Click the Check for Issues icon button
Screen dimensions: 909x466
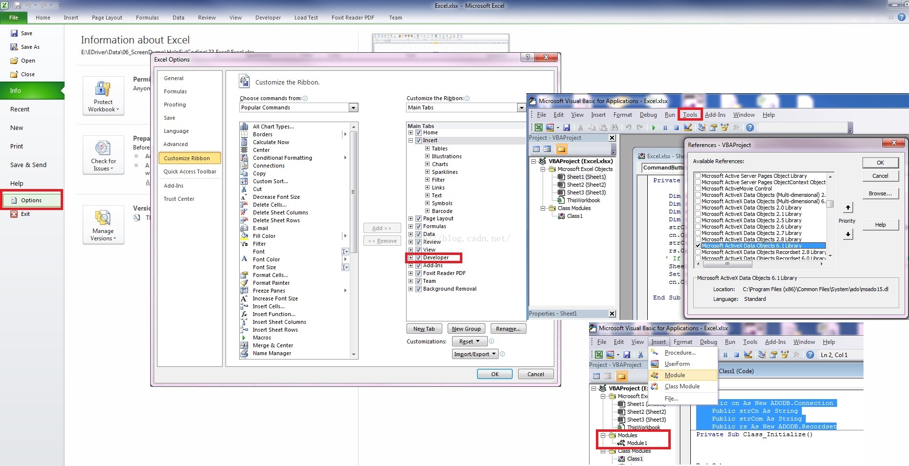click(x=103, y=155)
